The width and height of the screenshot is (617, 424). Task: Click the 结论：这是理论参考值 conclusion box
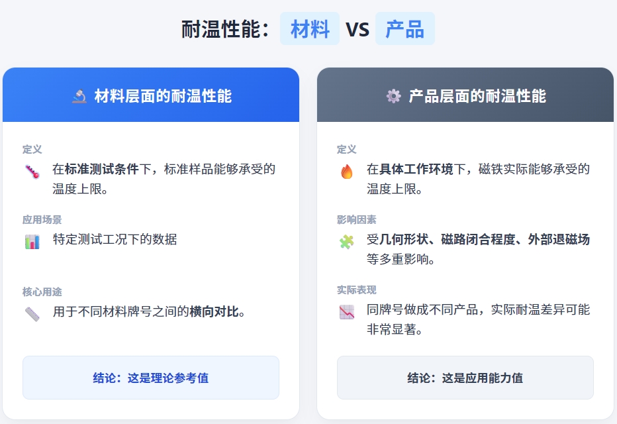pos(151,378)
